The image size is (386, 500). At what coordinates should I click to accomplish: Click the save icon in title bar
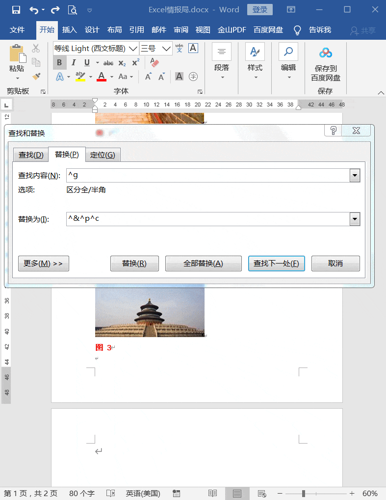tap(16, 10)
